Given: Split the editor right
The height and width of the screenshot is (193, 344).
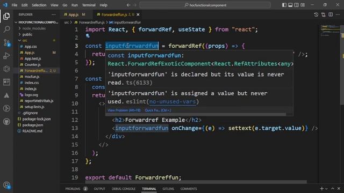Looking at the screenshot, I should (331, 14).
